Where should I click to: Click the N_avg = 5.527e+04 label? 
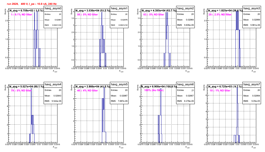click(26, 87)
